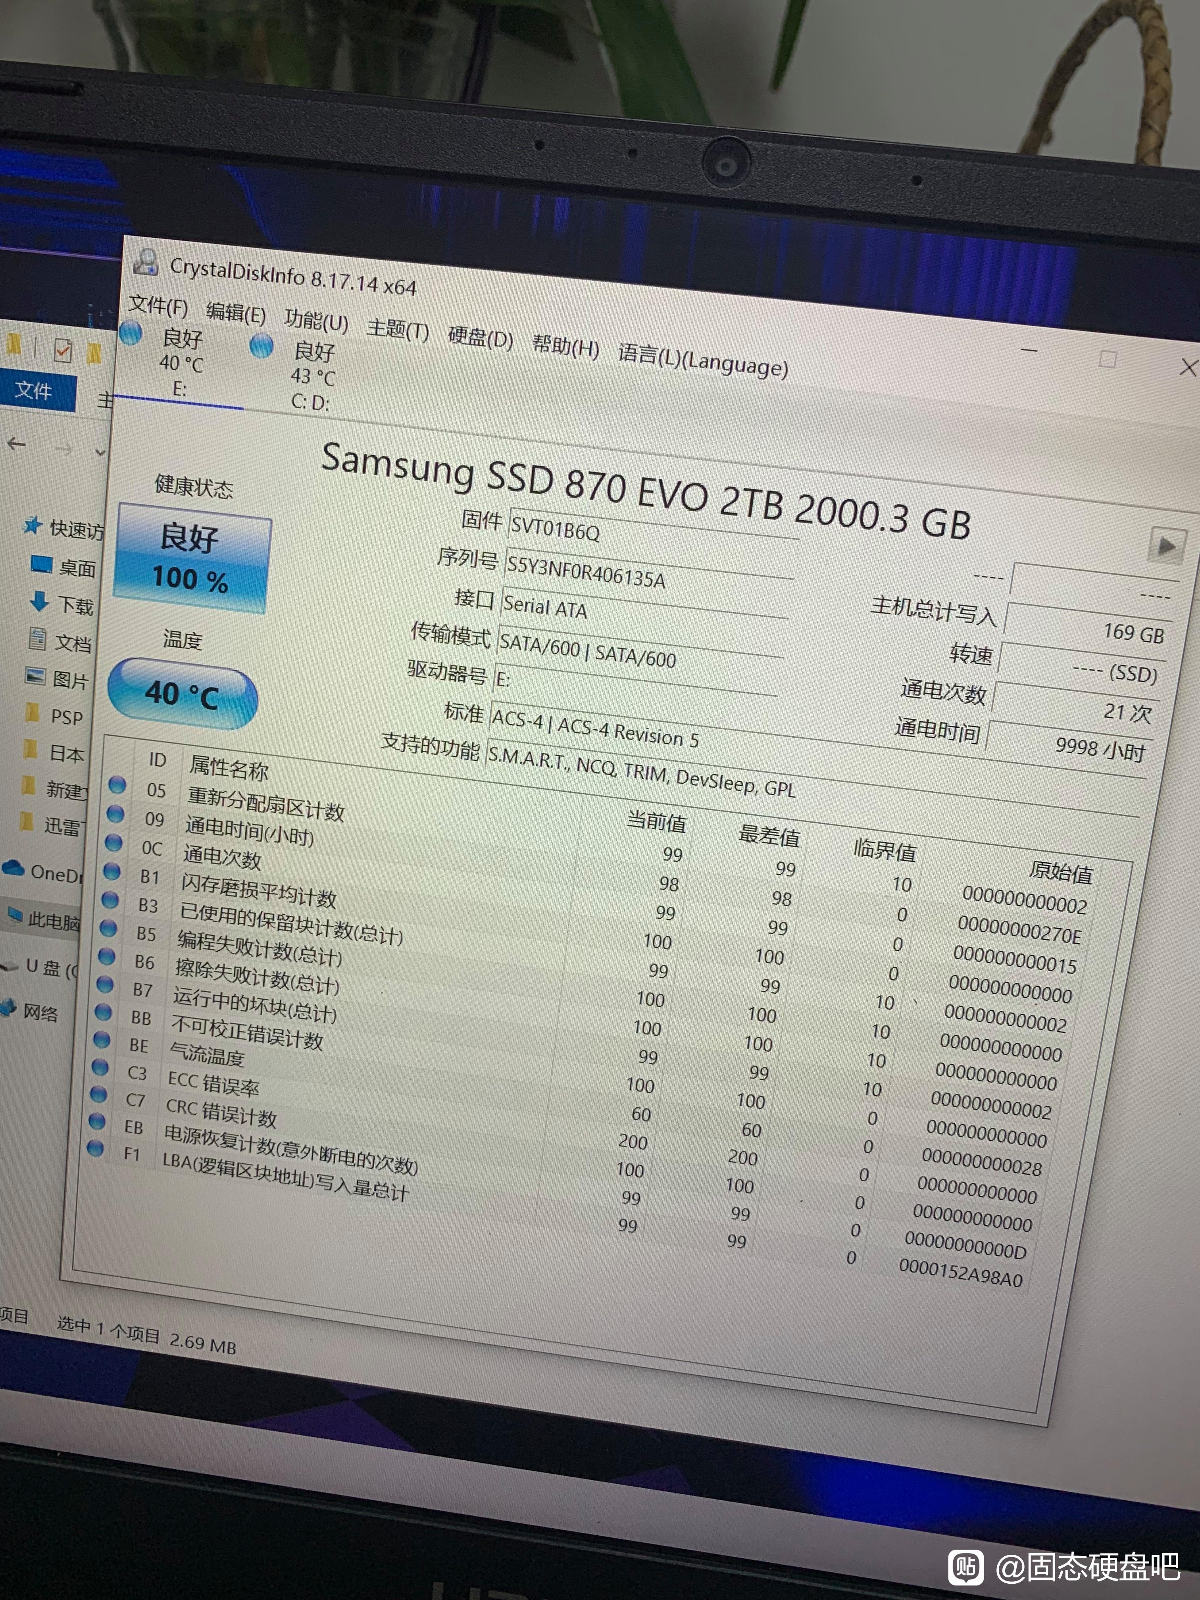Open PSP folder in File Explorer sidebar
The height and width of the screenshot is (1600, 1200).
[x=55, y=715]
